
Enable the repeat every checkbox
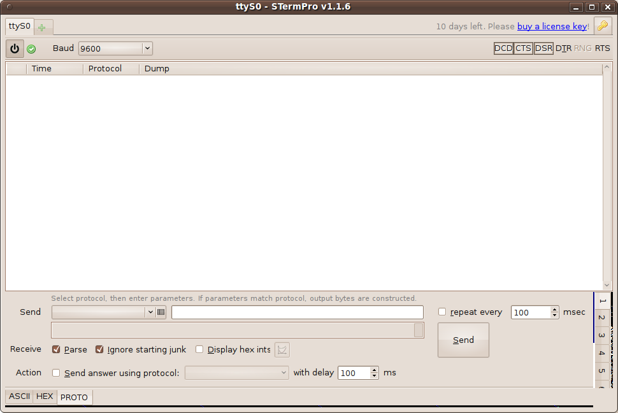tap(442, 312)
